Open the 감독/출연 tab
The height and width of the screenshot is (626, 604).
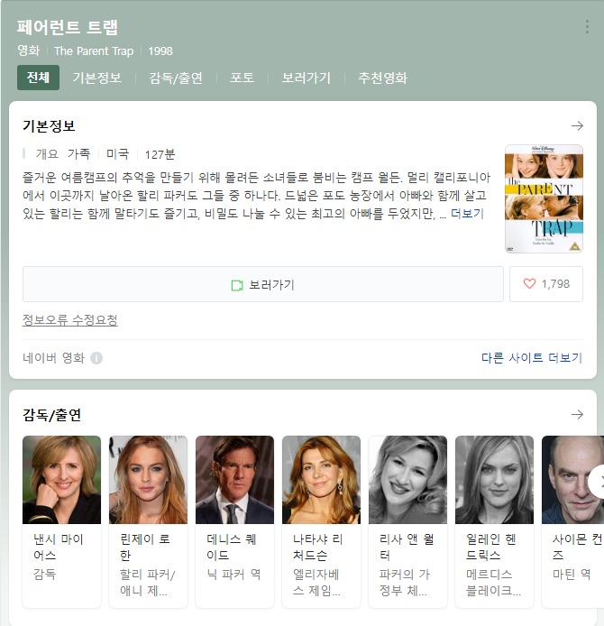[x=176, y=78]
